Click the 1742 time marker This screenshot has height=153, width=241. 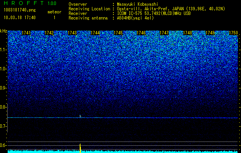[49, 33]
